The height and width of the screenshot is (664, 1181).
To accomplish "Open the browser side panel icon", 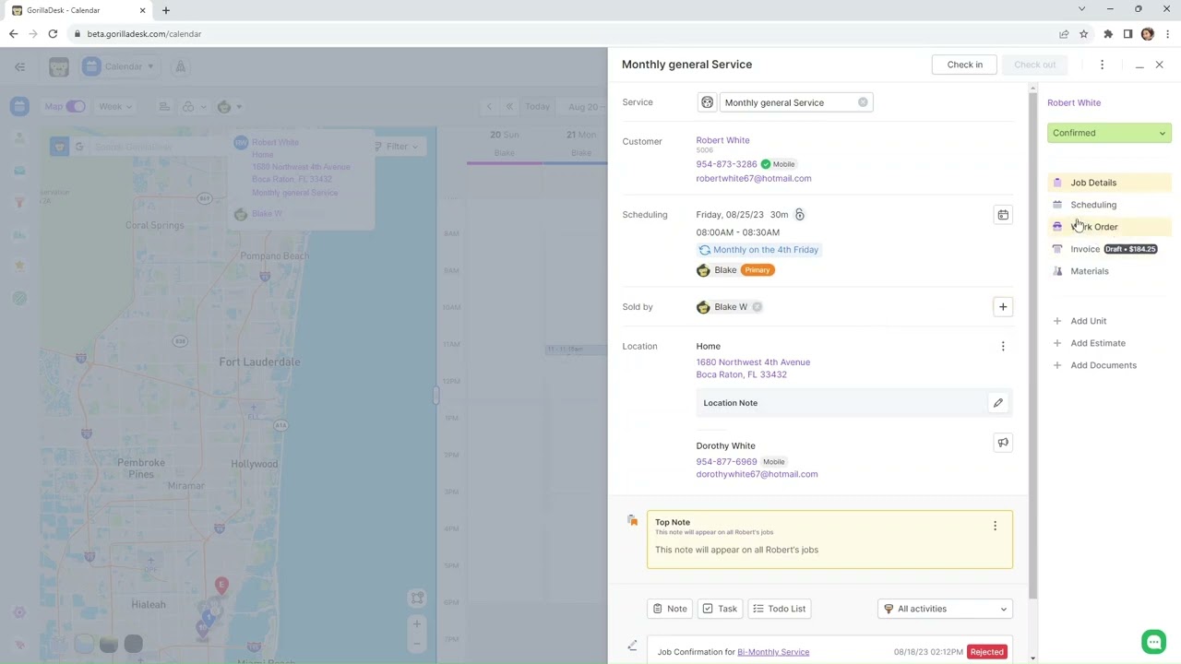I will click(1127, 34).
